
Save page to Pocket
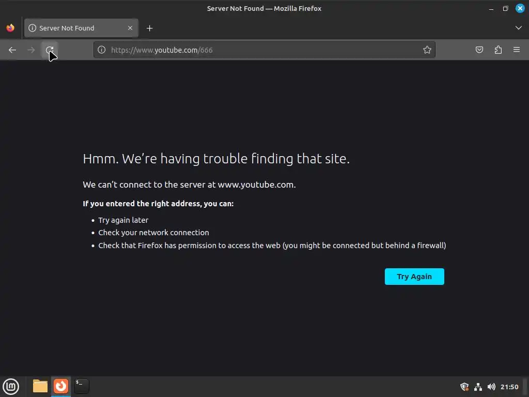pyautogui.click(x=479, y=50)
